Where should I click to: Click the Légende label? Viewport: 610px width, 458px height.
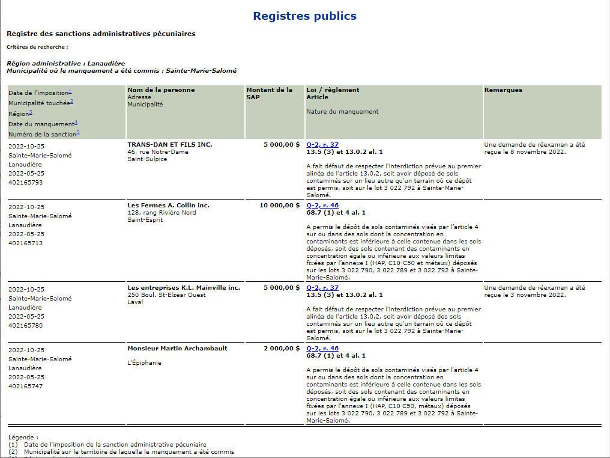(23, 438)
